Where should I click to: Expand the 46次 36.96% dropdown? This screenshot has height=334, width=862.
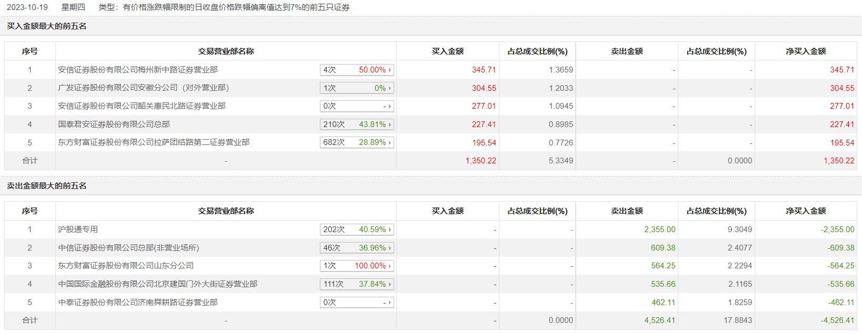click(357, 248)
